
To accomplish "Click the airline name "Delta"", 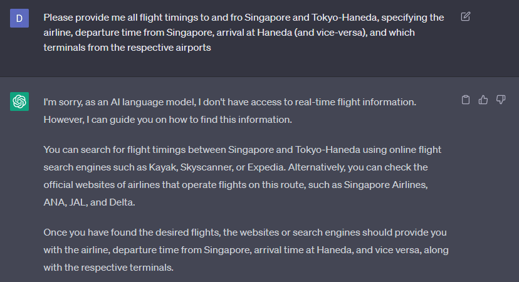I will pyautogui.click(x=121, y=202).
